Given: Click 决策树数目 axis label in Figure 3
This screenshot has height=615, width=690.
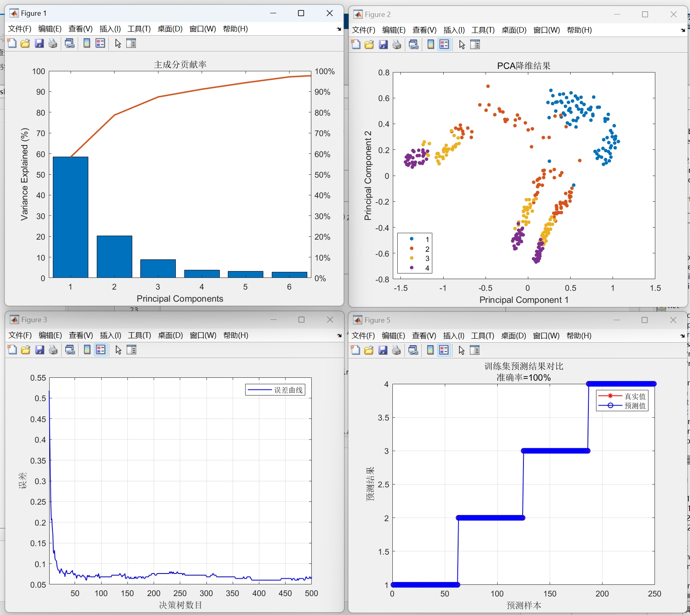Looking at the screenshot, I should coord(180,605).
